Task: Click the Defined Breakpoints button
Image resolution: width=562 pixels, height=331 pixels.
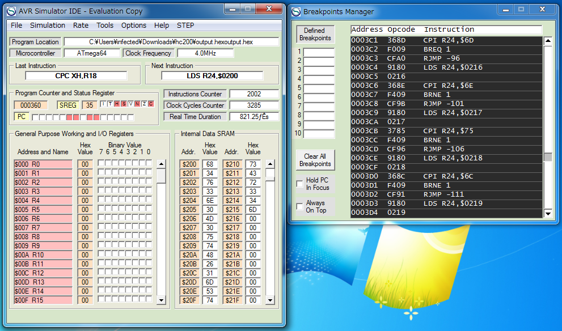Action: pyautogui.click(x=315, y=34)
